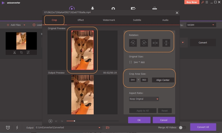Open the output folder icon
The height and width of the screenshot is (133, 222).
point(108,128)
